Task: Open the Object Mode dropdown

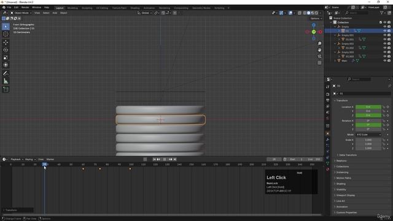Action: click(21, 13)
